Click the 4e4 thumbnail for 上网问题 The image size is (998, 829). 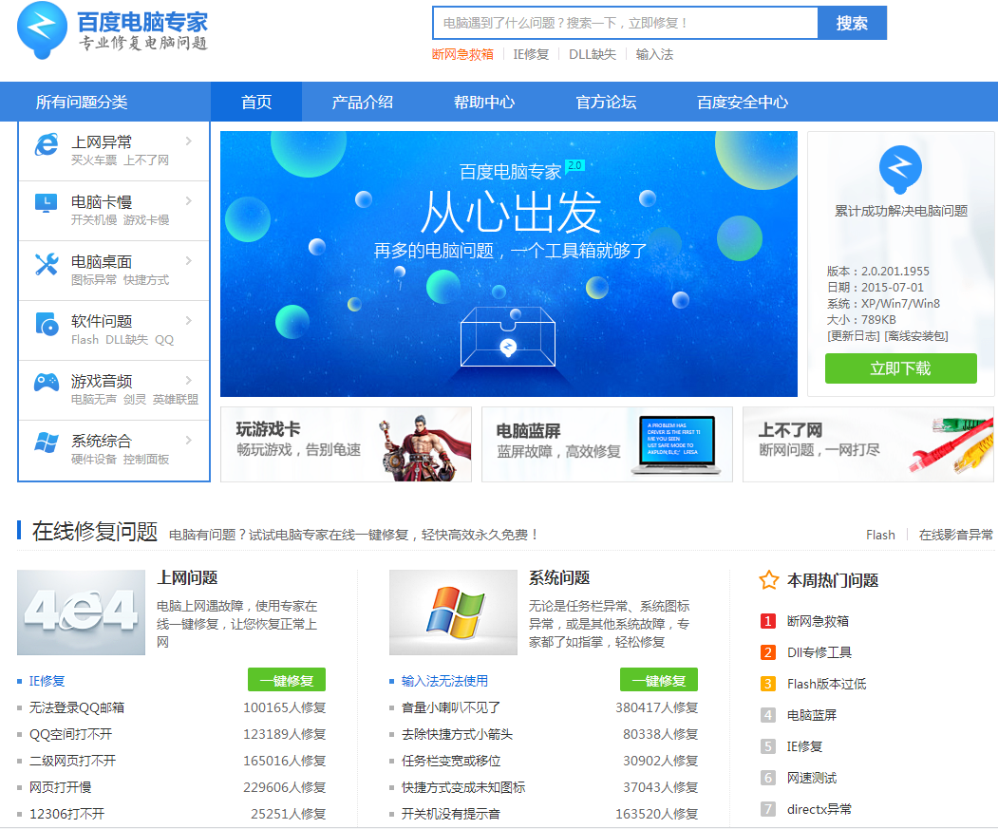[x=81, y=612]
